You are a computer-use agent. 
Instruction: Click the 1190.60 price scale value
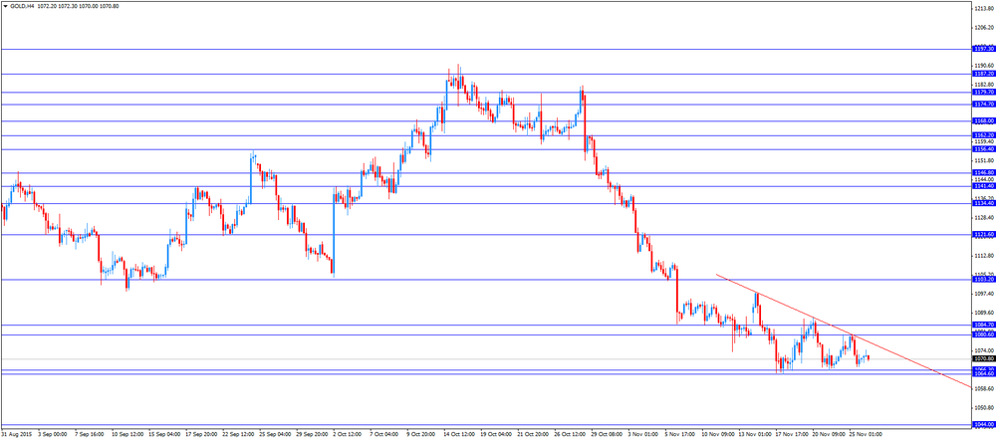[984, 66]
